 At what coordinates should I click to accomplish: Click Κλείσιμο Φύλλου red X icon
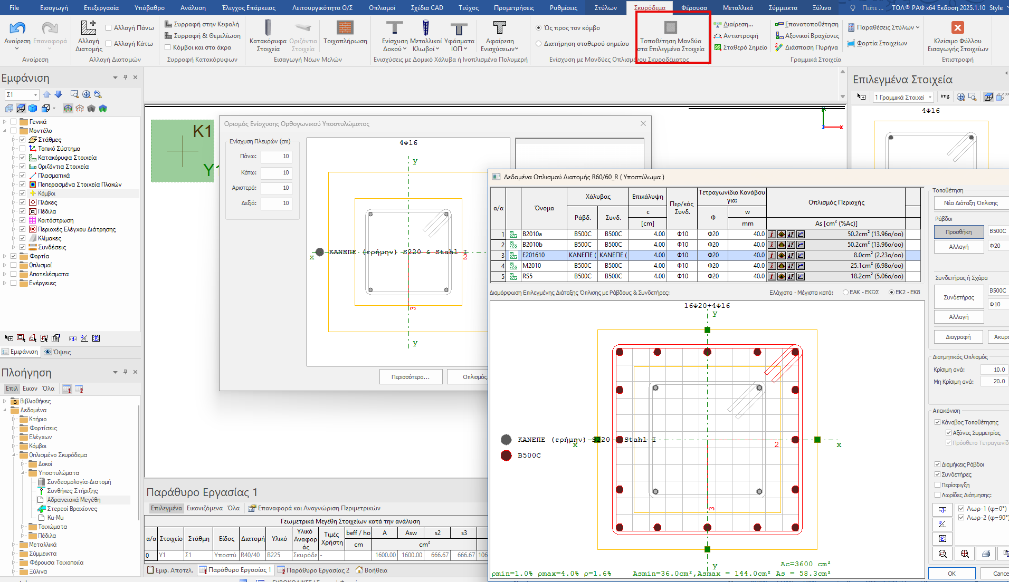(x=957, y=27)
